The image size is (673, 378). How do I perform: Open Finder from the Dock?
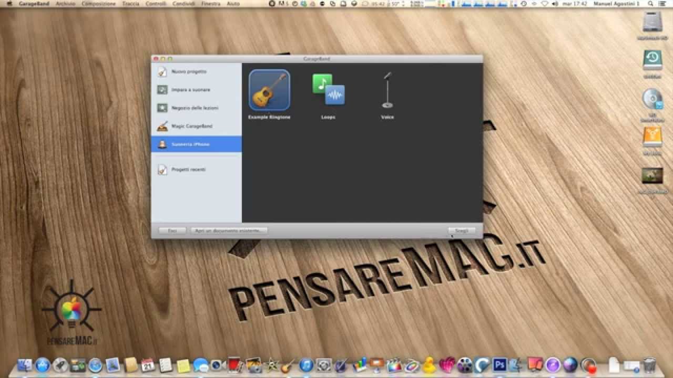[25, 365]
